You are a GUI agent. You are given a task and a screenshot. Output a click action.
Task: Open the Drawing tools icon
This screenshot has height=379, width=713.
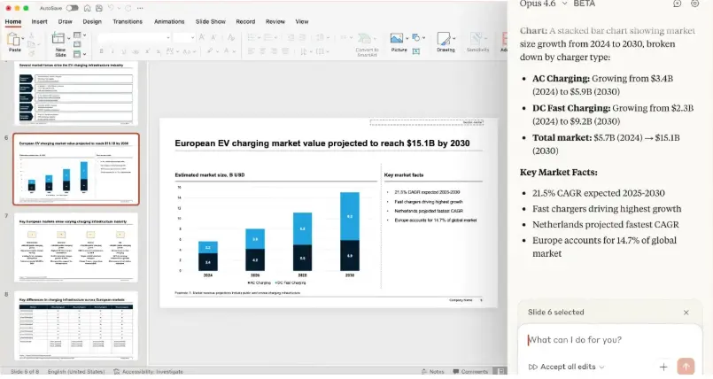point(446,41)
